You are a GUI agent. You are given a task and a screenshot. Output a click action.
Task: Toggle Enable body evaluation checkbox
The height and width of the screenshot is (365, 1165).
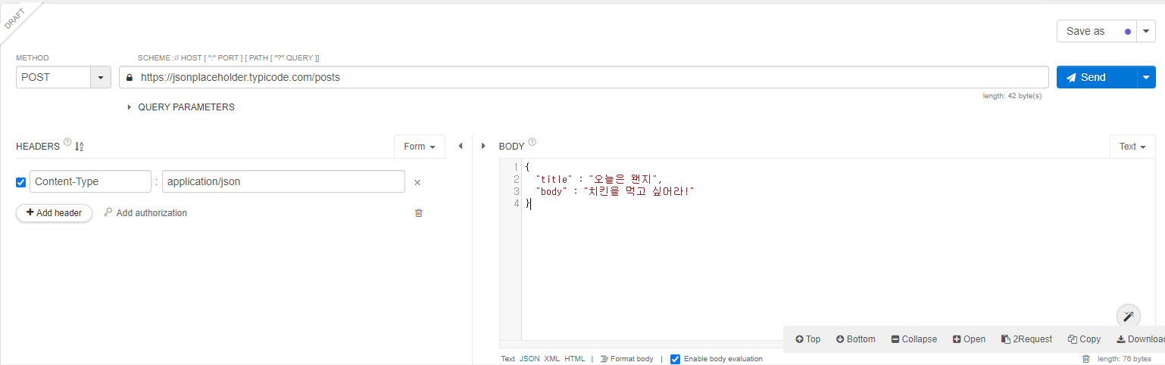(676, 359)
